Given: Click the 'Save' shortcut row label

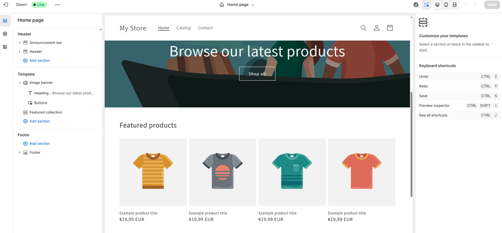Looking at the screenshot, I should [x=423, y=96].
